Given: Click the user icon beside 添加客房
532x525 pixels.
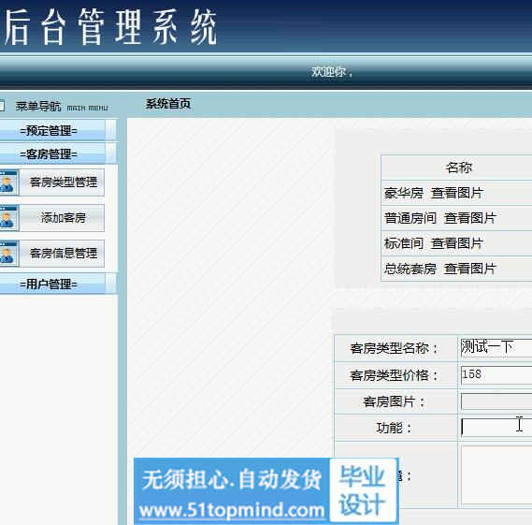Looking at the screenshot, I should (x=8, y=218).
